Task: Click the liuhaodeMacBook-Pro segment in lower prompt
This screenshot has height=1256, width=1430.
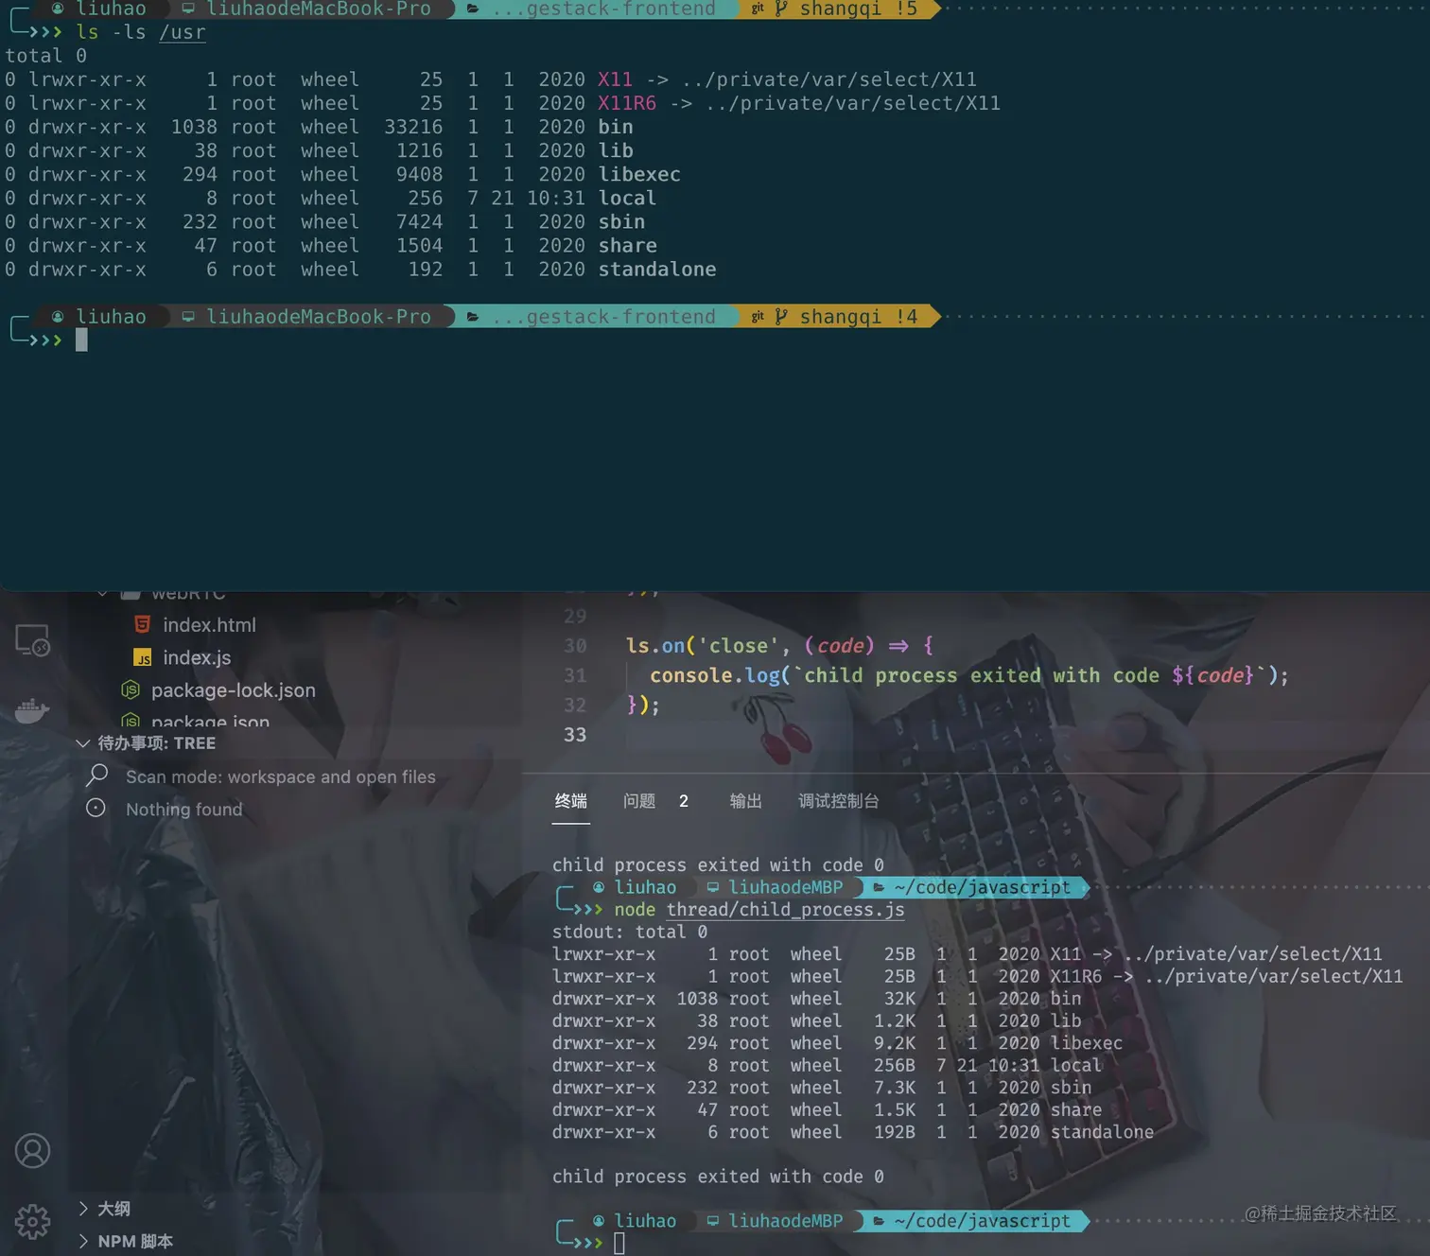Action: pos(307,316)
